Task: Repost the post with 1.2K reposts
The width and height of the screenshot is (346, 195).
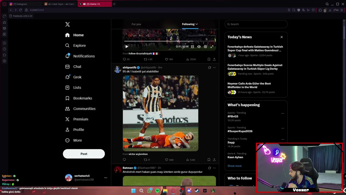Action: pos(148,59)
